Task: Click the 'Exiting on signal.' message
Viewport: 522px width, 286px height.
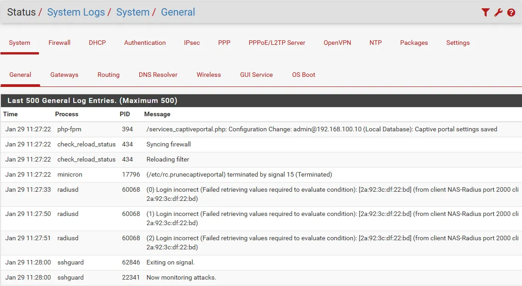Action: pos(170,262)
